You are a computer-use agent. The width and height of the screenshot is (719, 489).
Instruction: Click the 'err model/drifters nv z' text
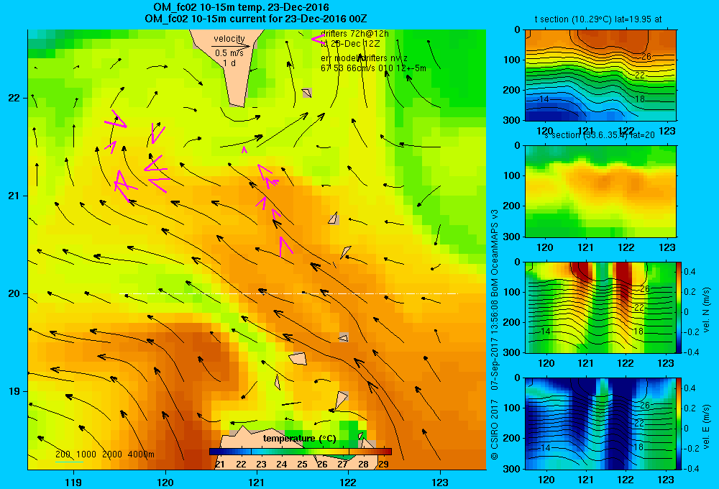[364, 58]
